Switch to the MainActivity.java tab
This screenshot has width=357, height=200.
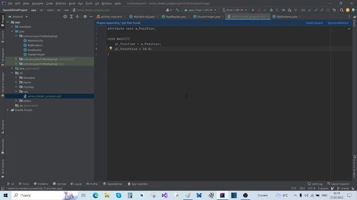pos(144,17)
